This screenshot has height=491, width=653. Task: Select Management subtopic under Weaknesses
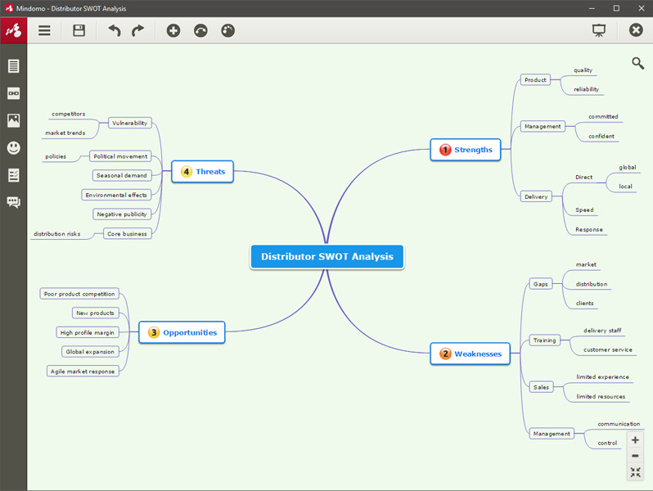click(x=552, y=434)
